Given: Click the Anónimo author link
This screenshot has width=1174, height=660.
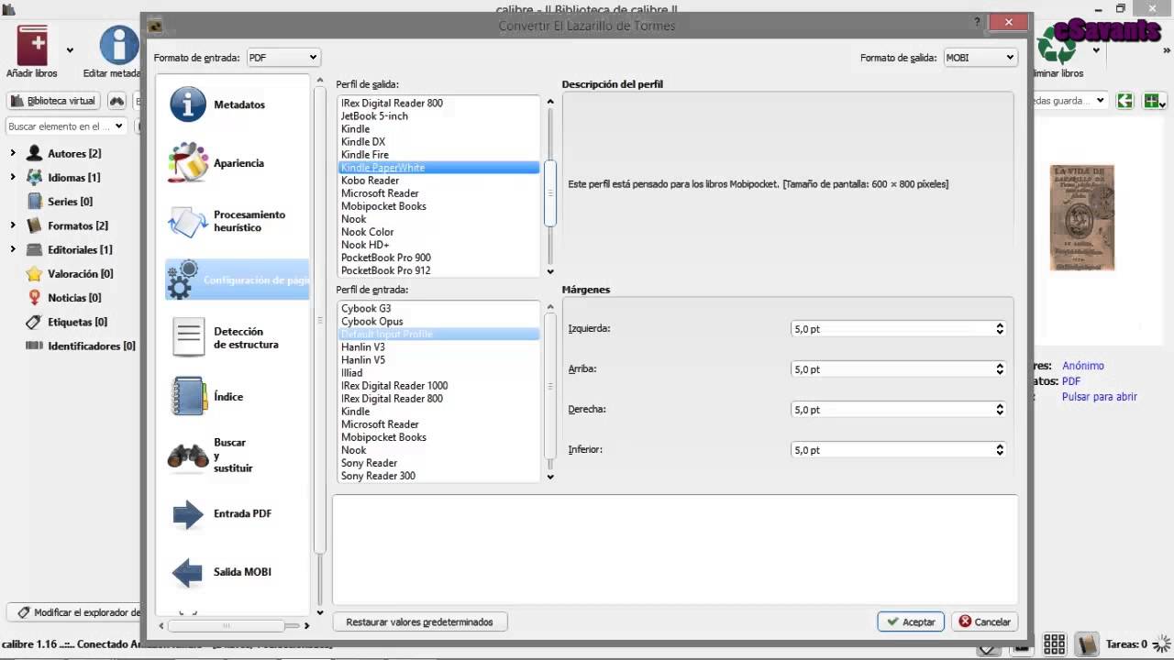Looking at the screenshot, I should pyautogui.click(x=1082, y=366).
